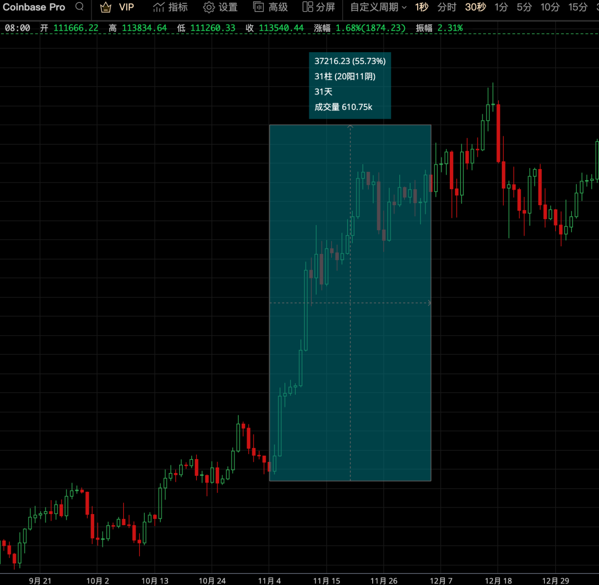
Task: Open the 设置 gear icon
Action: pyautogui.click(x=209, y=7)
